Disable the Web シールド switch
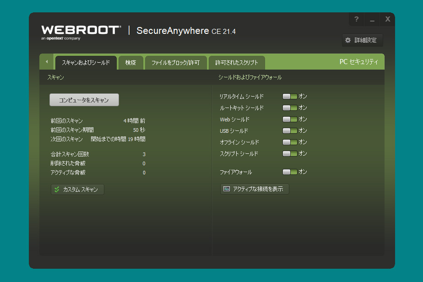The image size is (423, 282). coord(290,119)
